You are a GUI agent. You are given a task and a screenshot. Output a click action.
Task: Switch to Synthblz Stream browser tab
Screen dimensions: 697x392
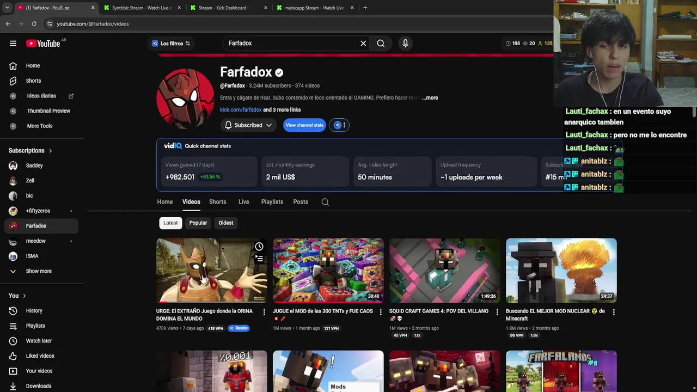pos(142,8)
